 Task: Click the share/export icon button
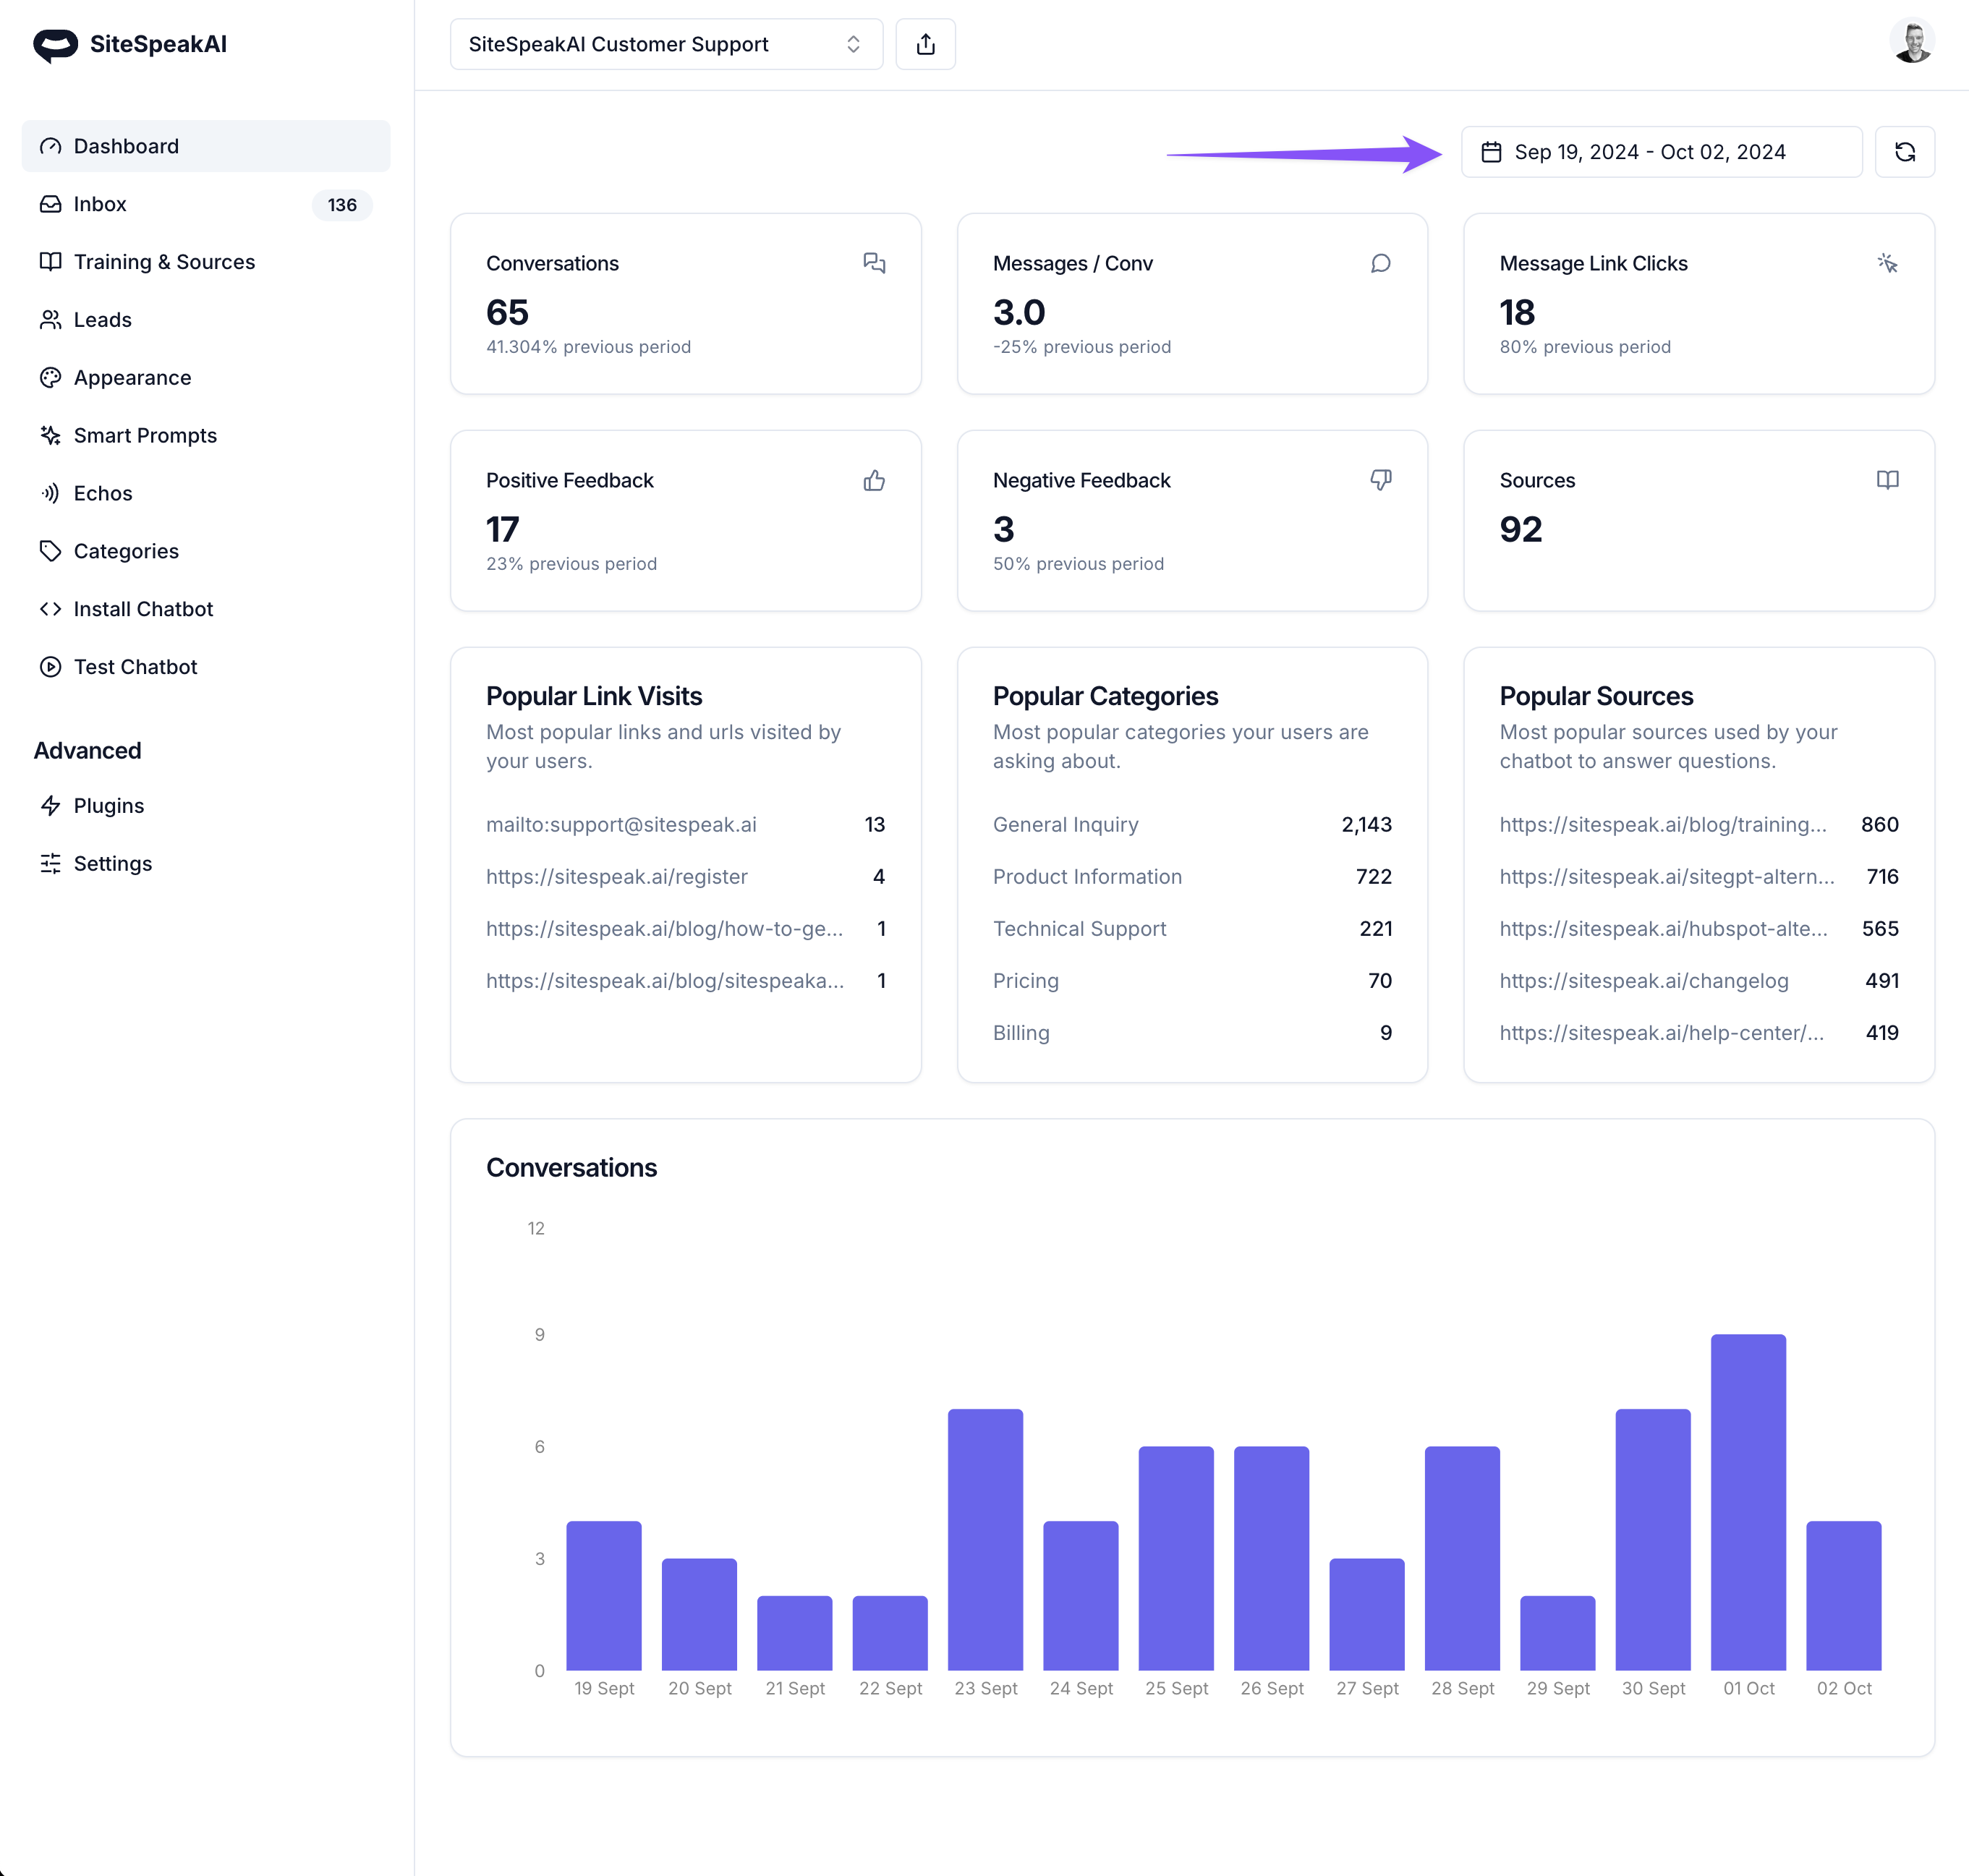point(925,44)
